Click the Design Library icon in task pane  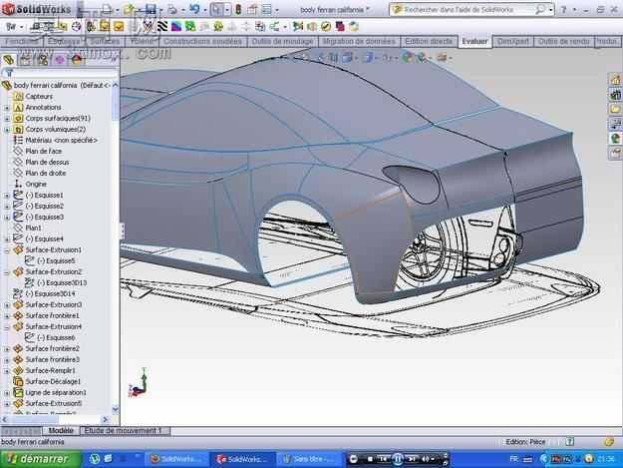[x=615, y=94]
